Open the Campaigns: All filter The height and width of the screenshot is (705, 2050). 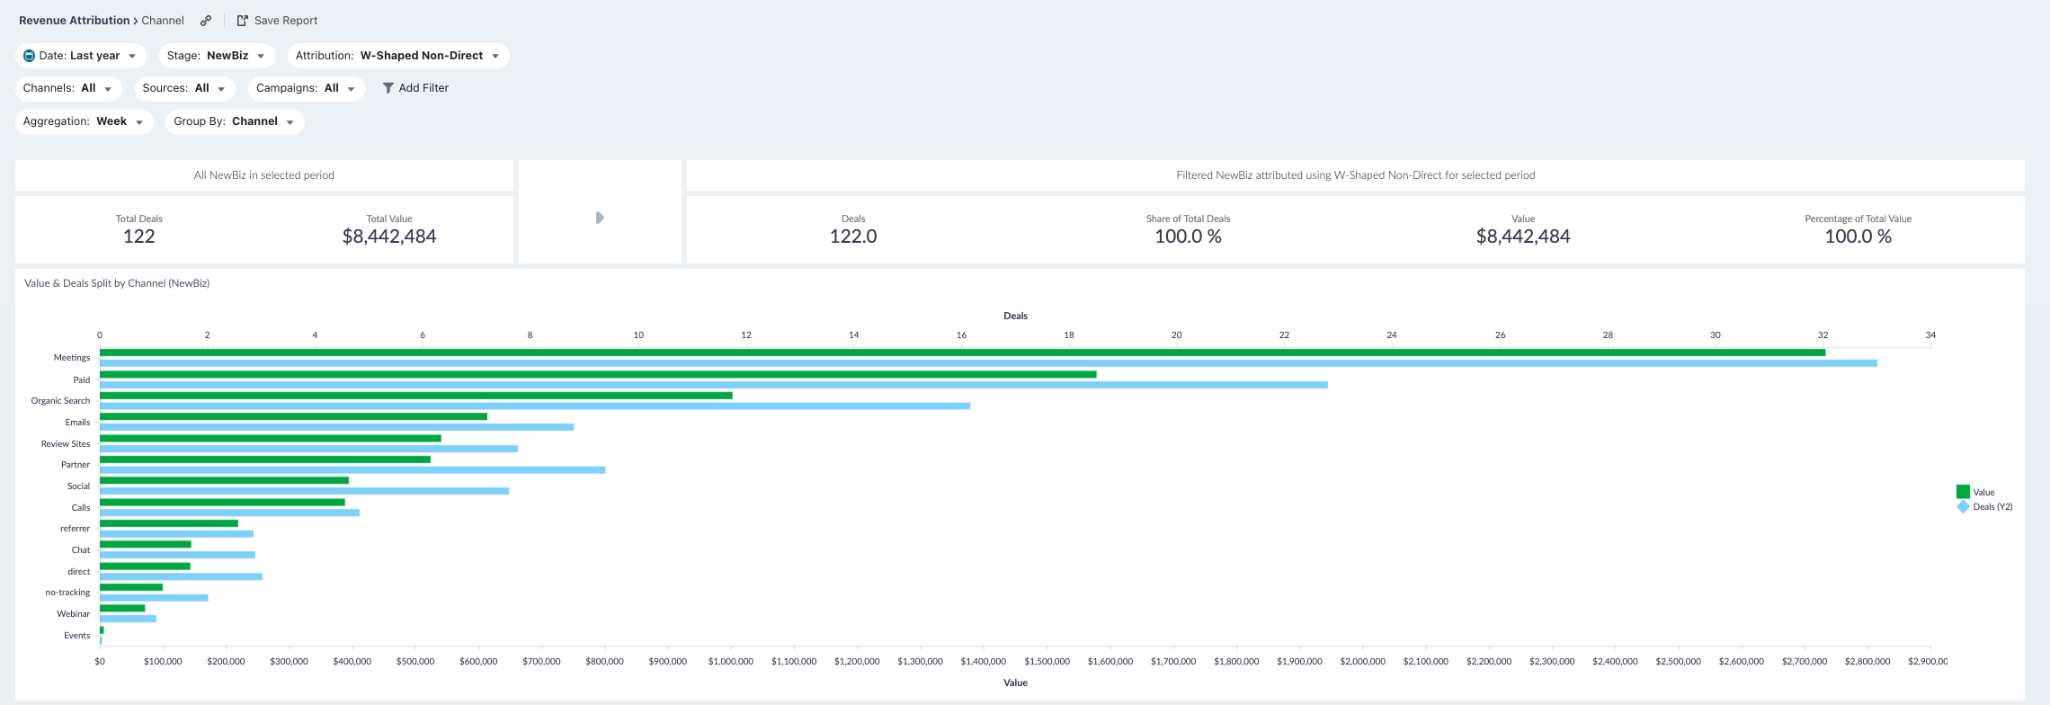pyautogui.click(x=307, y=88)
